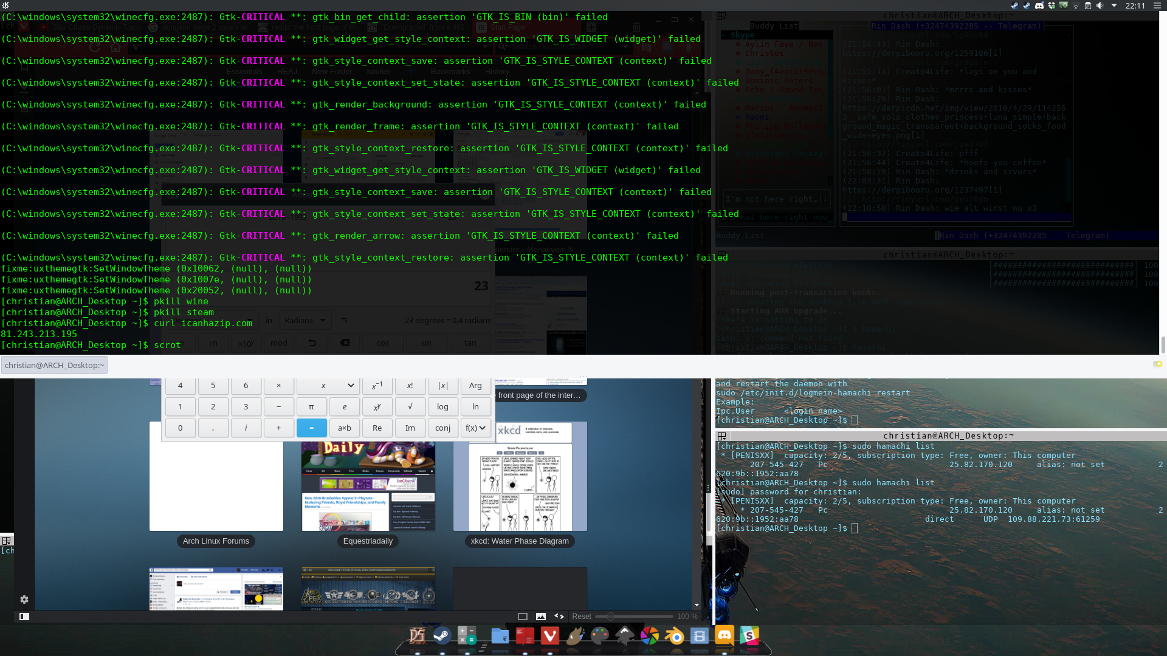Click the pi button in calculator
Screen dimensions: 1167x656
coord(311,407)
